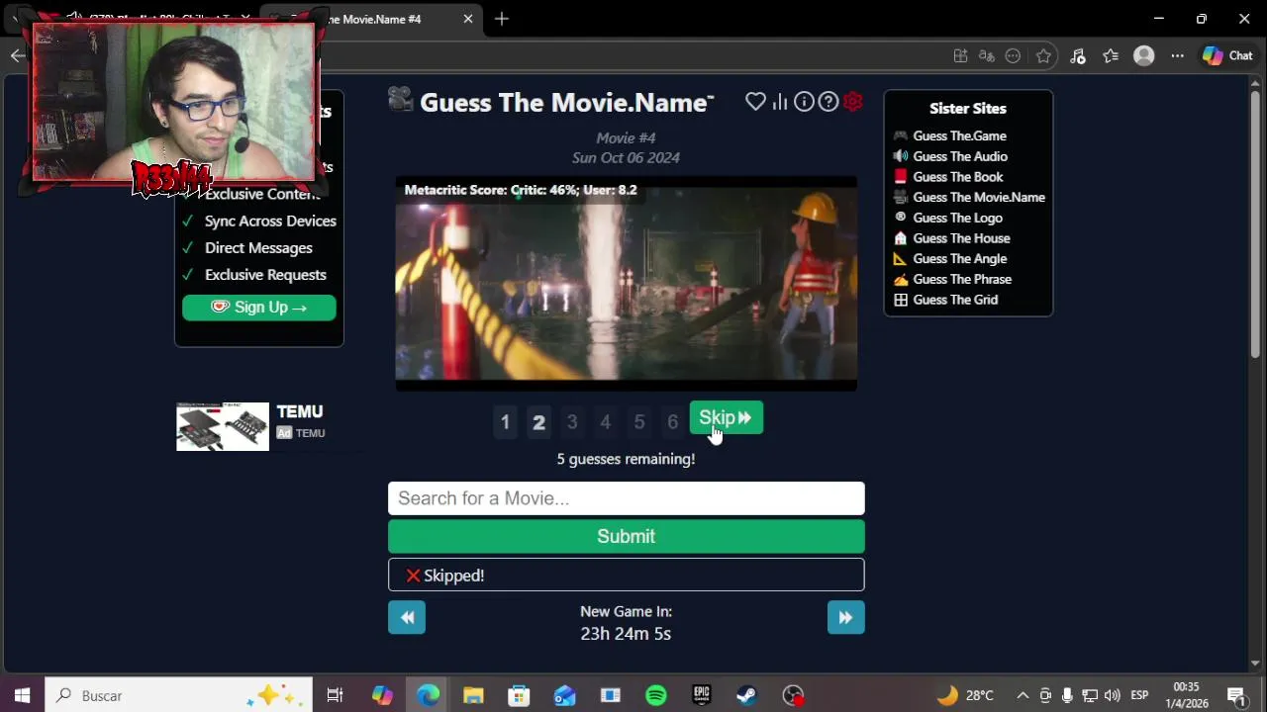This screenshot has width=1267, height=712.
Task: Click the Skip button
Action: pyautogui.click(x=726, y=417)
